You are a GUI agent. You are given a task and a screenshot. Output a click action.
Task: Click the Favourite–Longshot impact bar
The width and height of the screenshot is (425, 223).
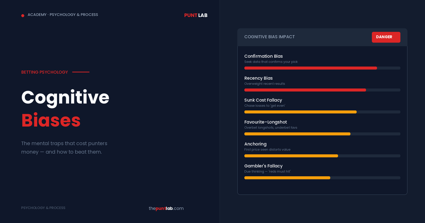(322, 134)
